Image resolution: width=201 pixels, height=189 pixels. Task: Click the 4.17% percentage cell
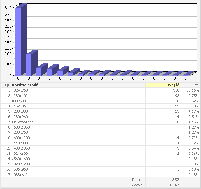[x=194, y=111]
